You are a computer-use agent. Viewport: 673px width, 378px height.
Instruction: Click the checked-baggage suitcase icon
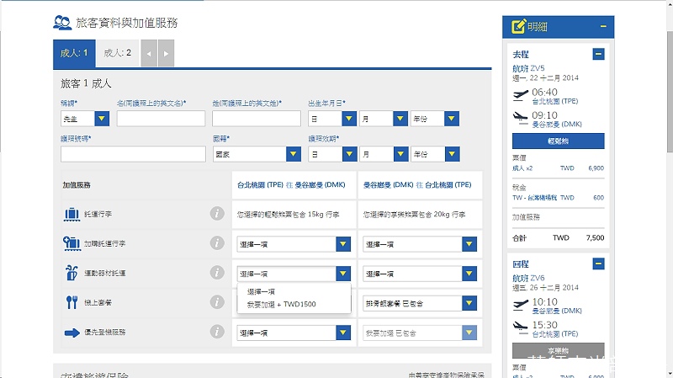coord(72,214)
